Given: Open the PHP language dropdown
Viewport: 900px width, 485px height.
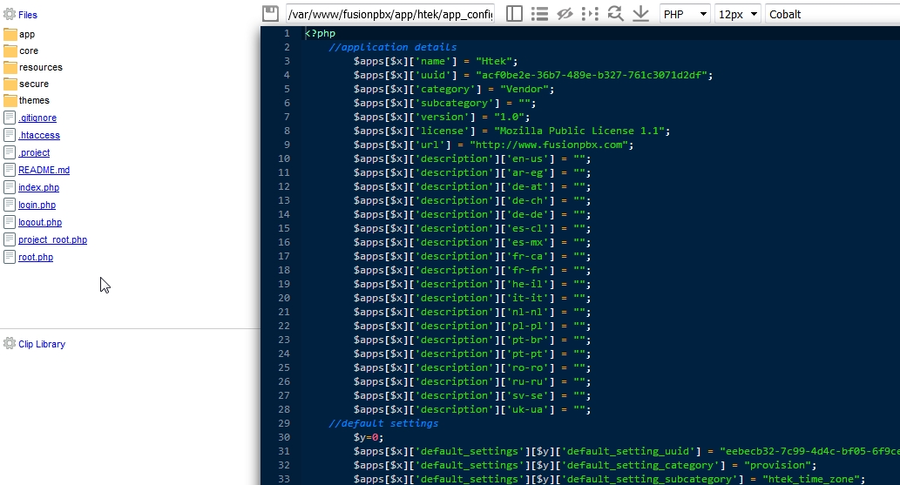Looking at the screenshot, I should point(685,14).
